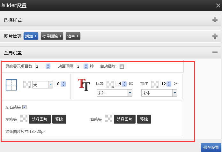
Task: Click the 清空 button
Action: coord(73,36)
